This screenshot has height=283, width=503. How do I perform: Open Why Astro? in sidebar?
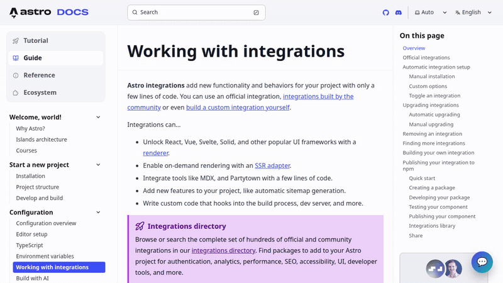(30, 128)
